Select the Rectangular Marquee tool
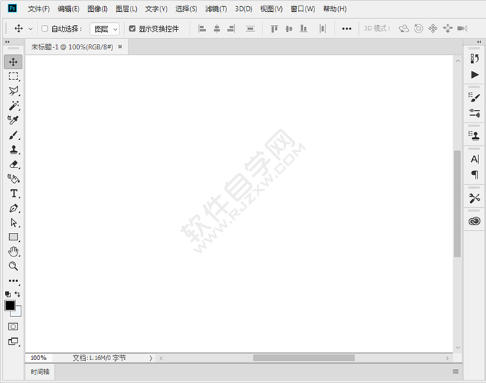Viewport: 486px width, 383px height. click(x=13, y=76)
